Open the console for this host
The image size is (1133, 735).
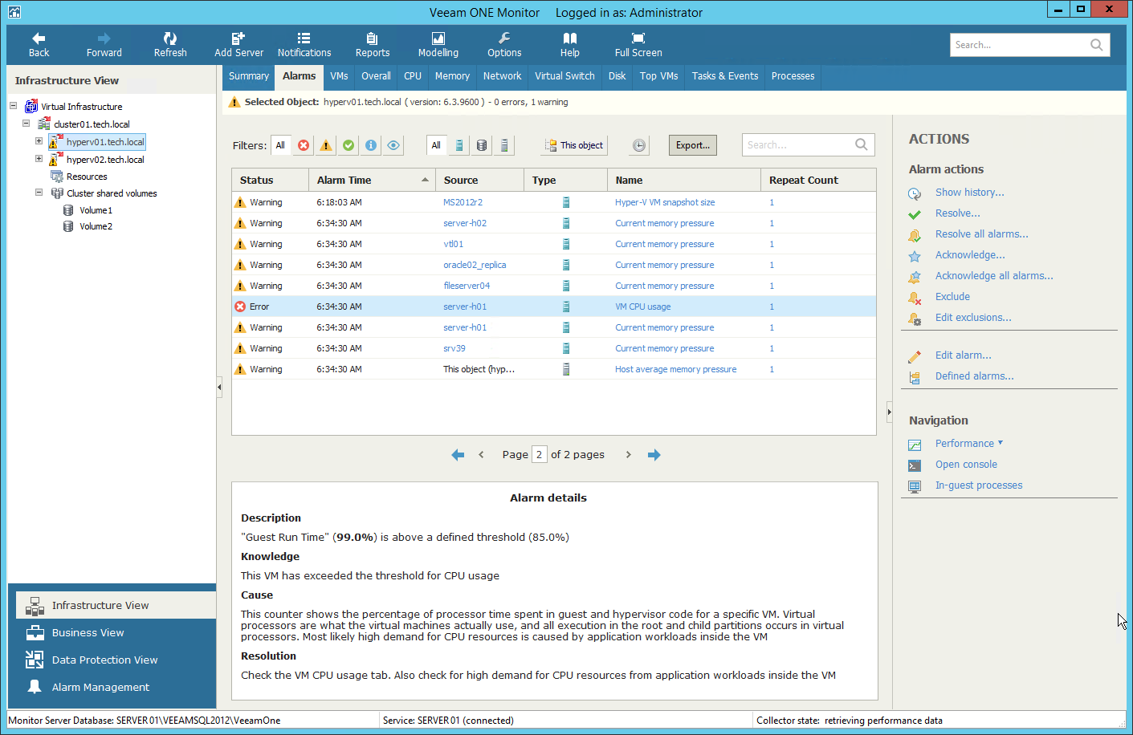pyautogui.click(x=966, y=465)
